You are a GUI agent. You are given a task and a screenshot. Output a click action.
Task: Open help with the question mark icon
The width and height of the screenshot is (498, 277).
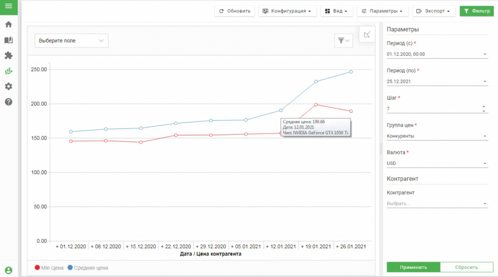pos(8,102)
